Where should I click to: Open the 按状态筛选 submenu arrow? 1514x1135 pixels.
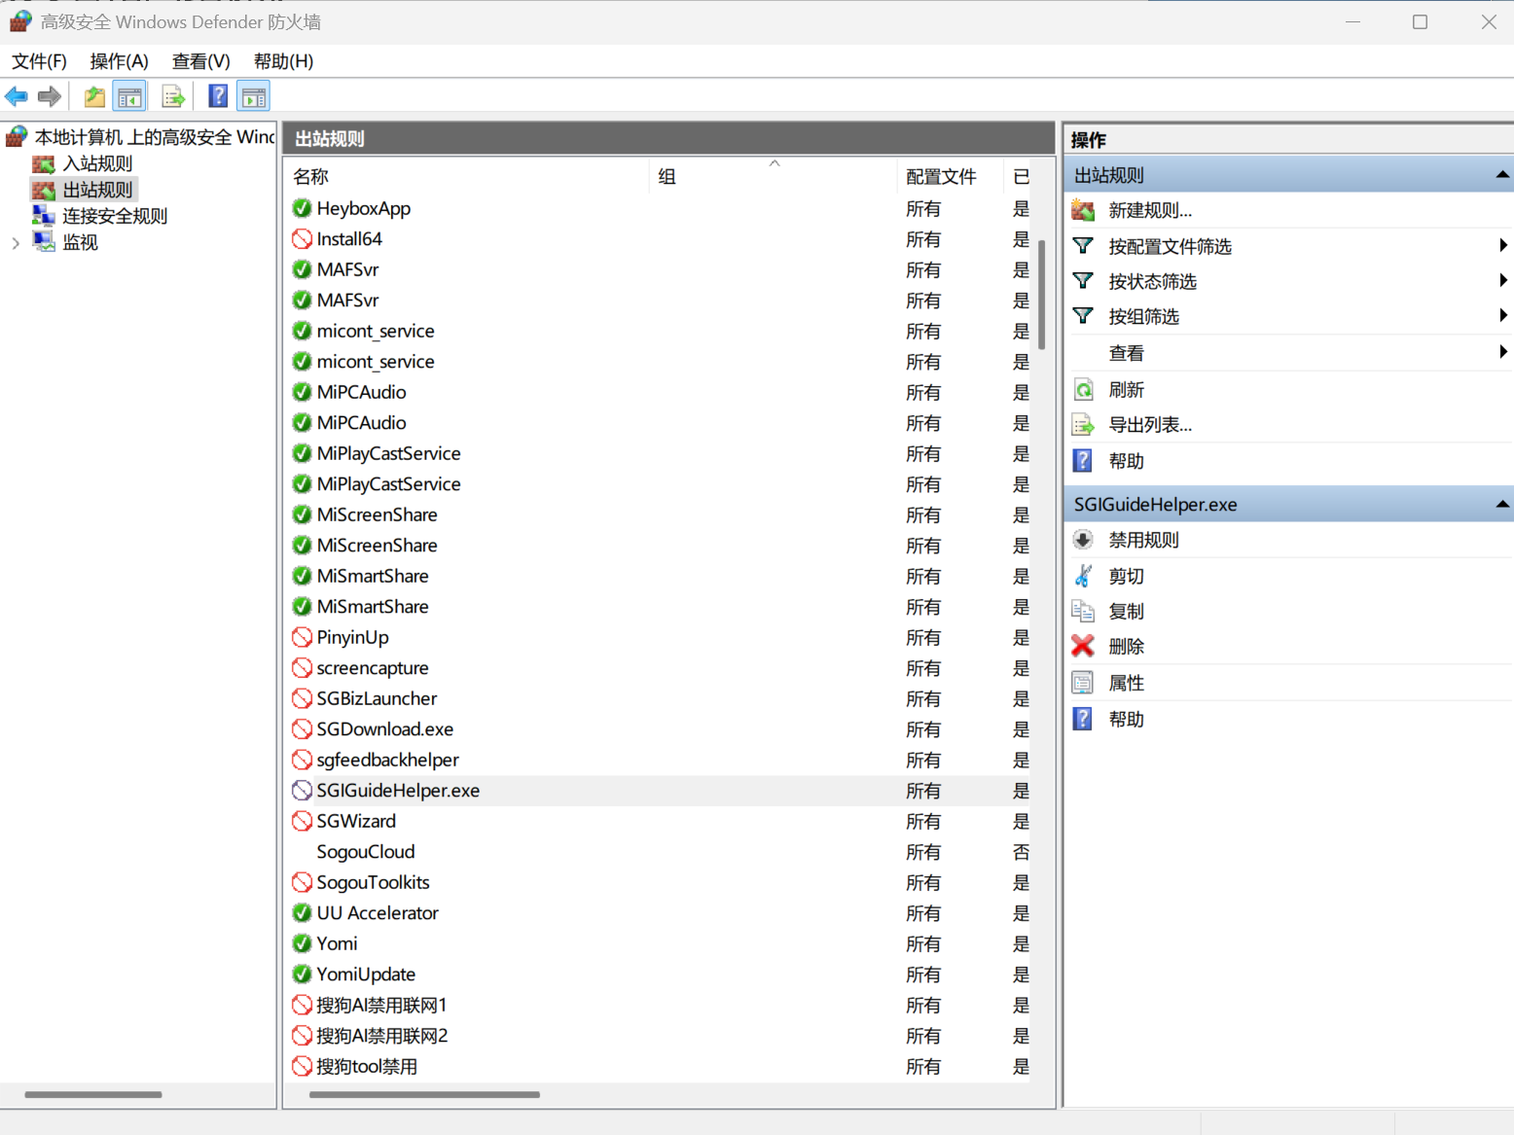[x=1503, y=281]
